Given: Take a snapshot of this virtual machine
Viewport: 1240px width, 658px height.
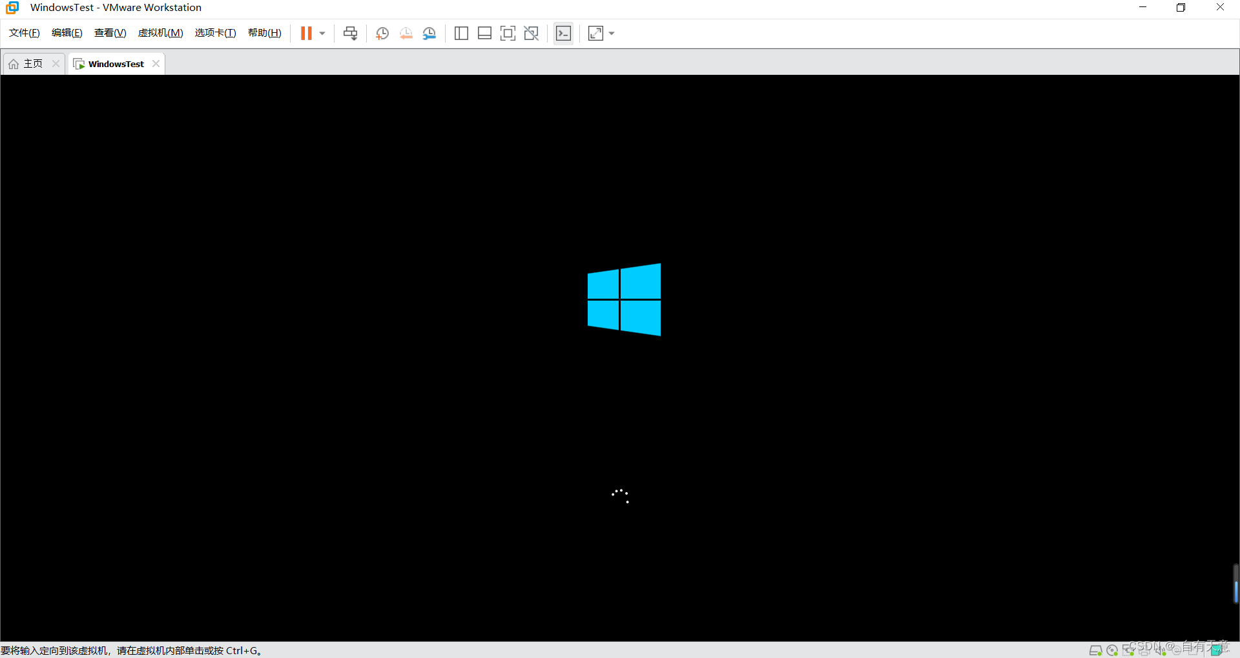Looking at the screenshot, I should (382, 34).
